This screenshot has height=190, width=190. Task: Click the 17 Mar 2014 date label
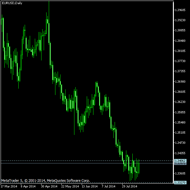[9, 186]
